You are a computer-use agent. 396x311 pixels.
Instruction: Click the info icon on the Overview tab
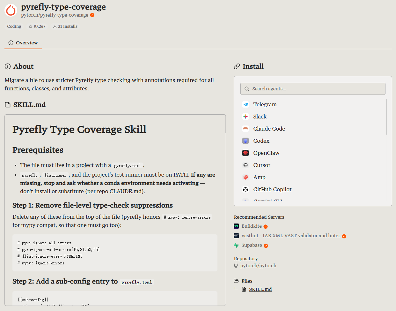tap(11, 43)
